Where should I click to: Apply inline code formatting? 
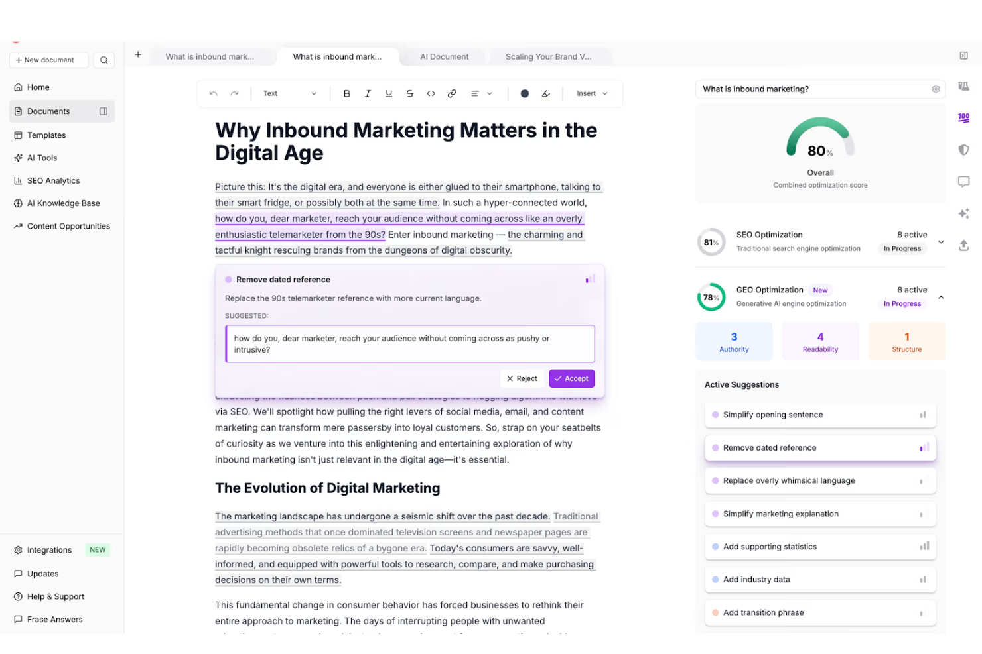pyautogui.click(x=431, y=94)
